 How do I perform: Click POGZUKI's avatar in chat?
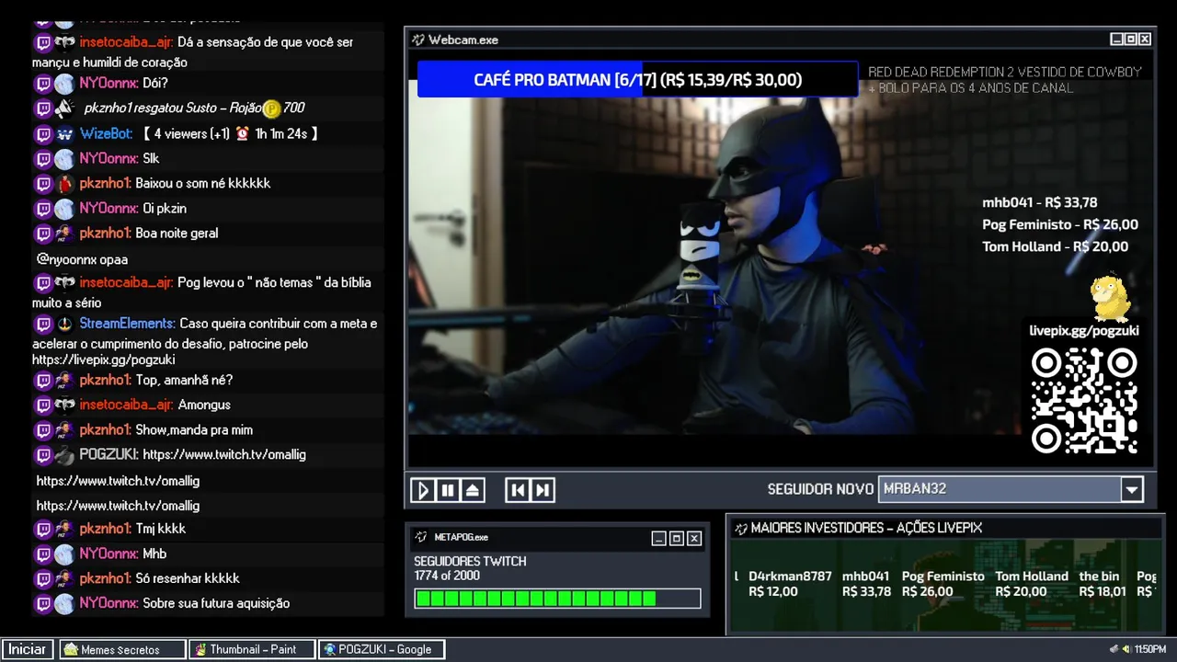tap(64, 454)
